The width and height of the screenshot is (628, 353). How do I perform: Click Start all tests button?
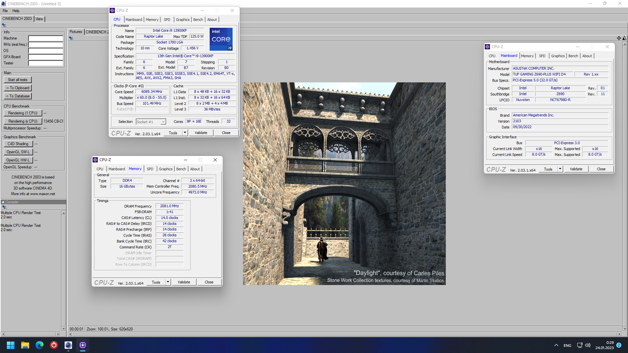pos(18,80)
